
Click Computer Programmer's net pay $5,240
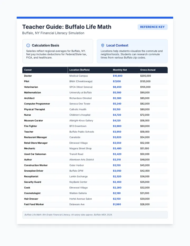(117, 104)
